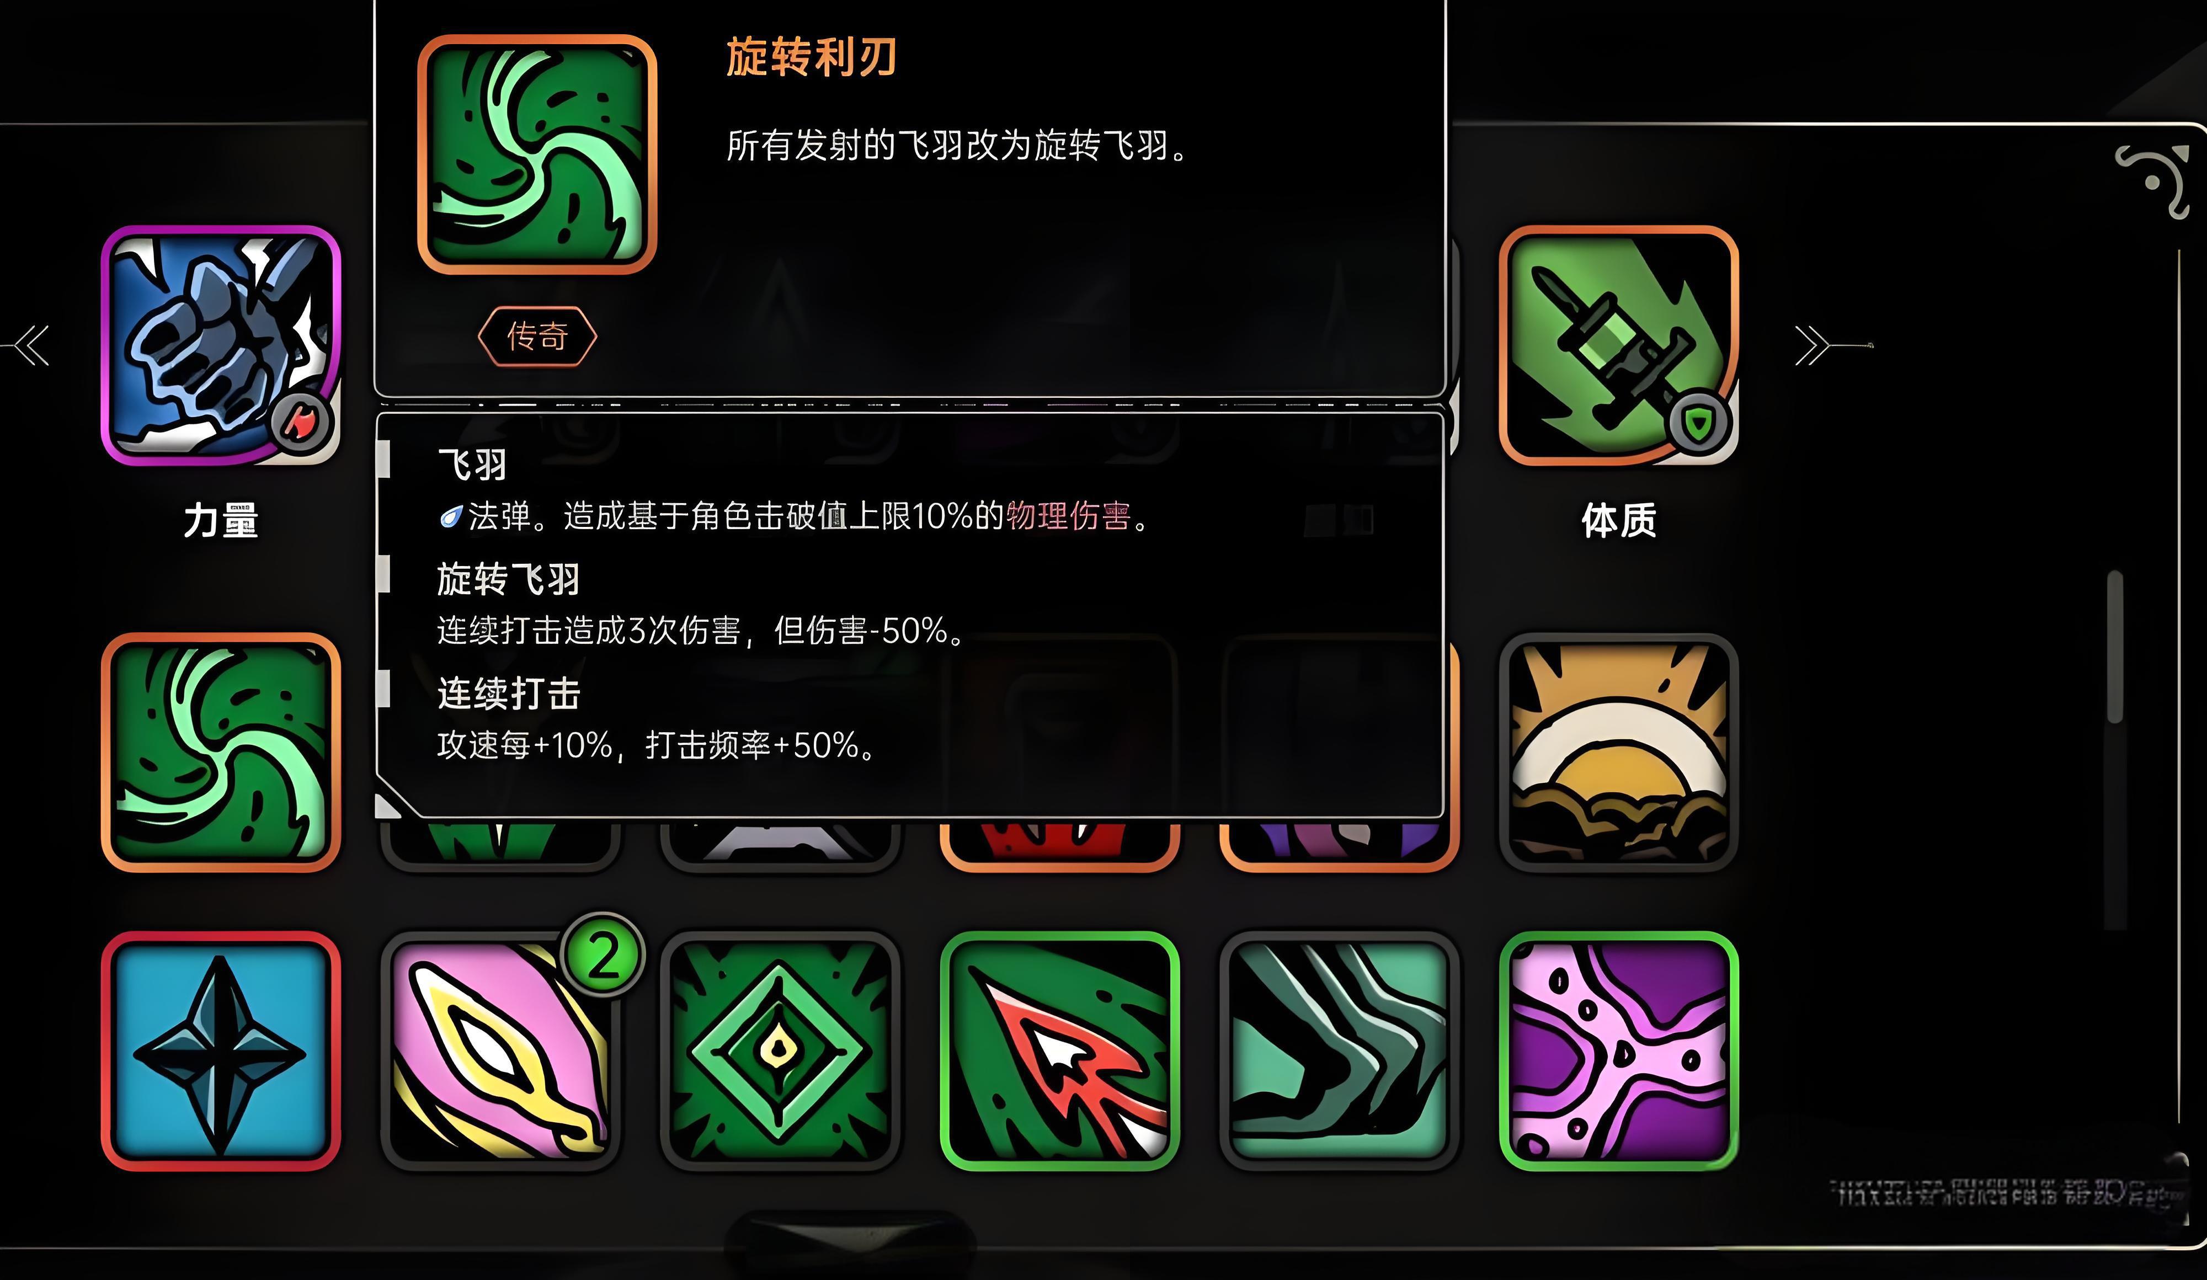The width and height of the screenshot is (2207, 1280).
Task: Select the sunrise skill icon
Action: click(x=1618, y=752)
